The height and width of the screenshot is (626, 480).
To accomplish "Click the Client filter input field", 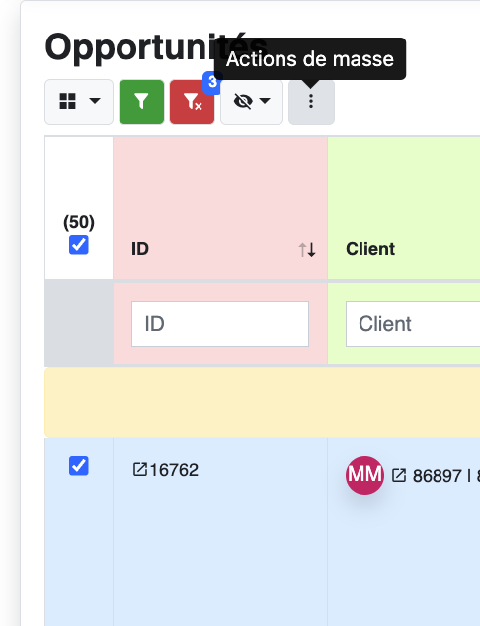I will coord(413,324).
